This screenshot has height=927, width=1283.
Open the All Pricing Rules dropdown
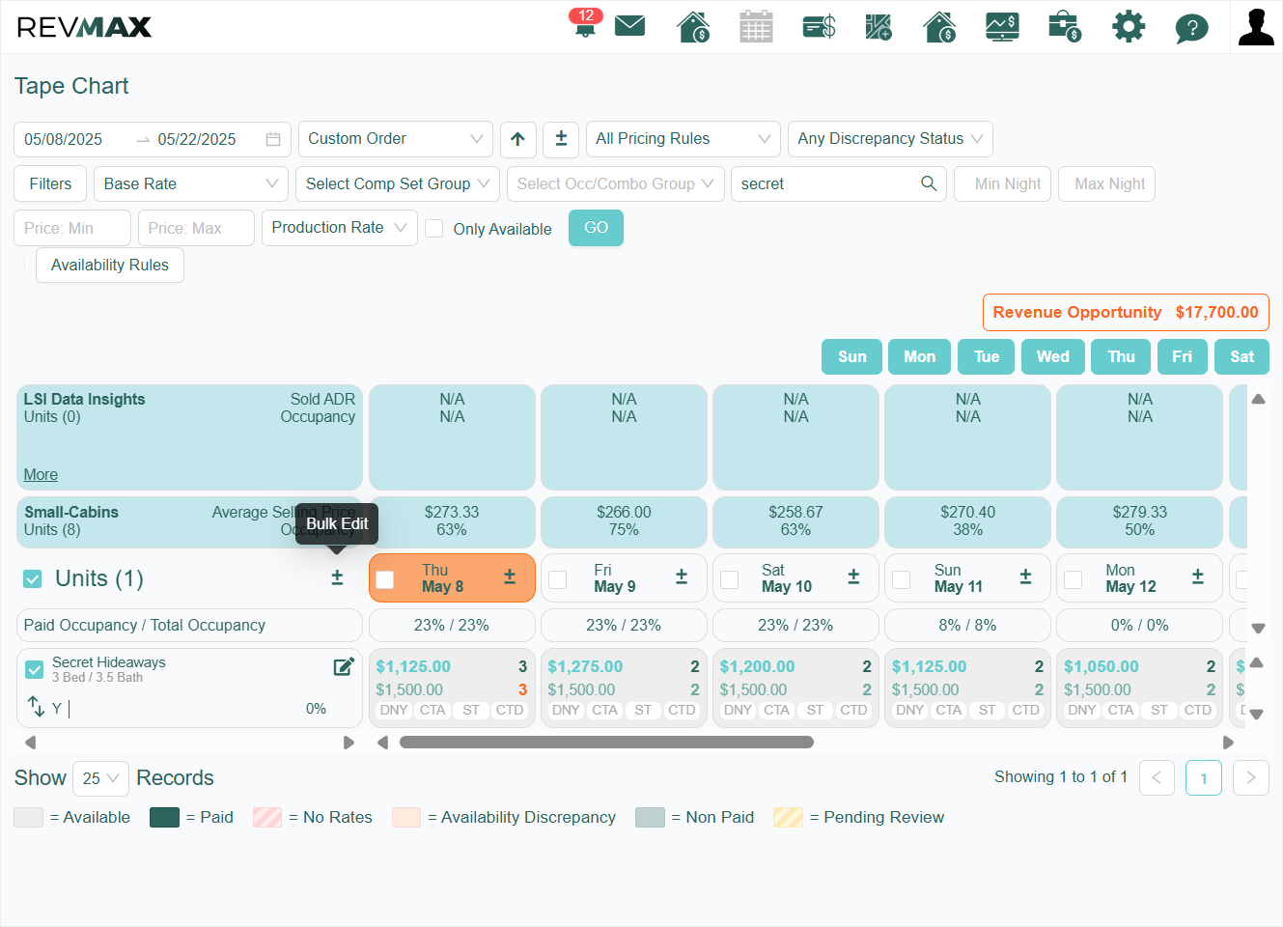pyautogui.click(x=683, y=139)
